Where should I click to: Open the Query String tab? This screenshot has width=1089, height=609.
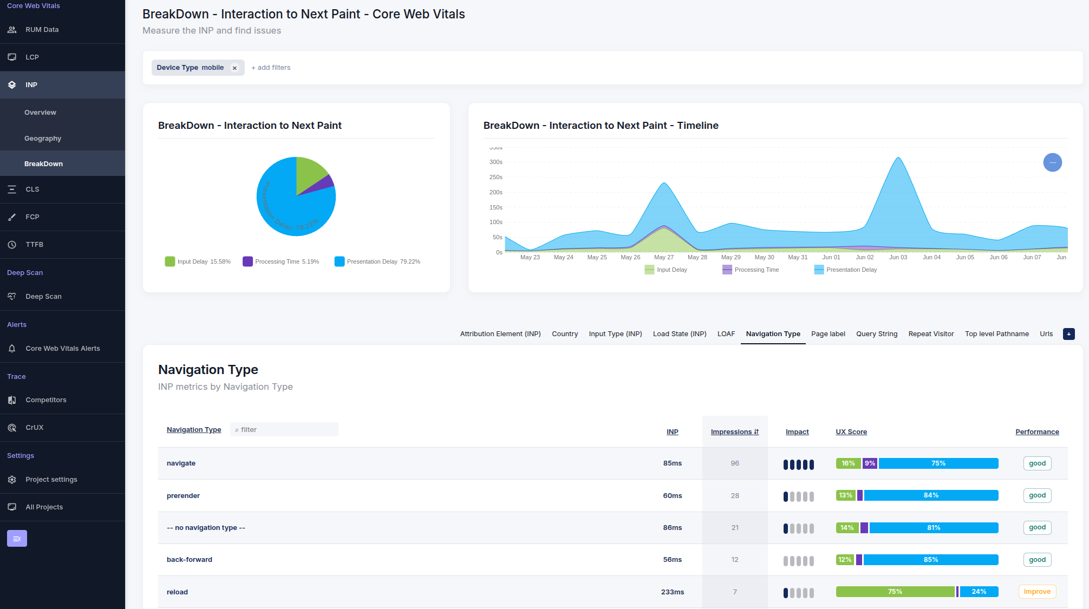pyautogui.click(x=876, y=333)
